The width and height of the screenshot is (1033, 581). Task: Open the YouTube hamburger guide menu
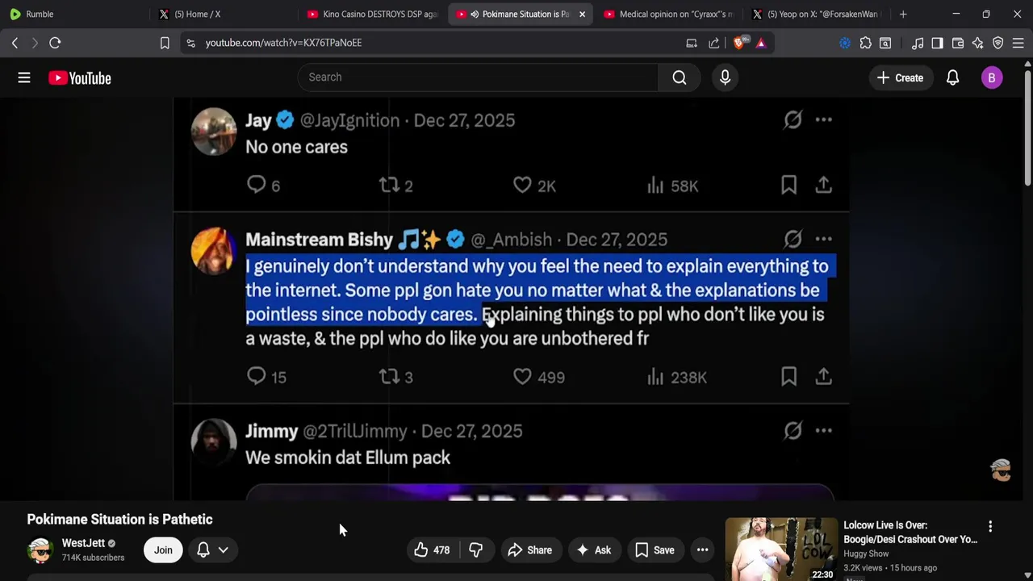coord(24,77)
